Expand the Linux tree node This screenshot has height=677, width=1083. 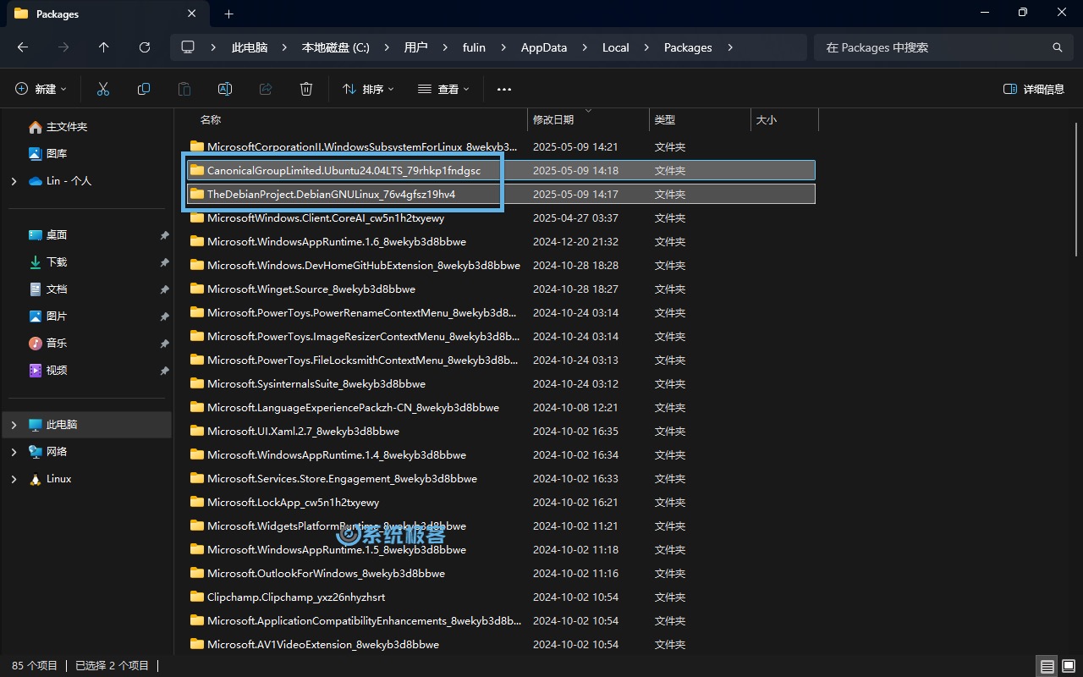point(14,478)
